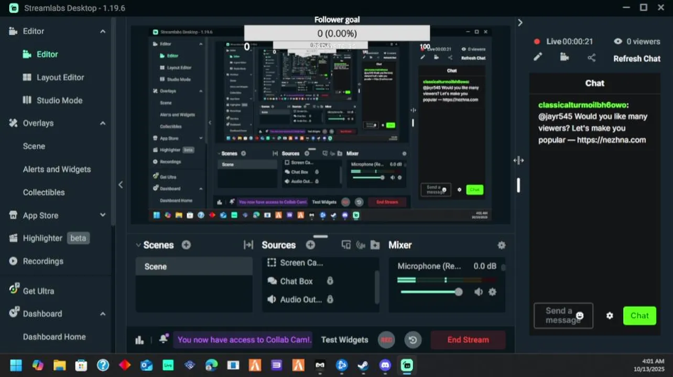Open notifications bell
The width and height of the screenshot is (673, 377).
pyautogui.click(x=164, y=339)
